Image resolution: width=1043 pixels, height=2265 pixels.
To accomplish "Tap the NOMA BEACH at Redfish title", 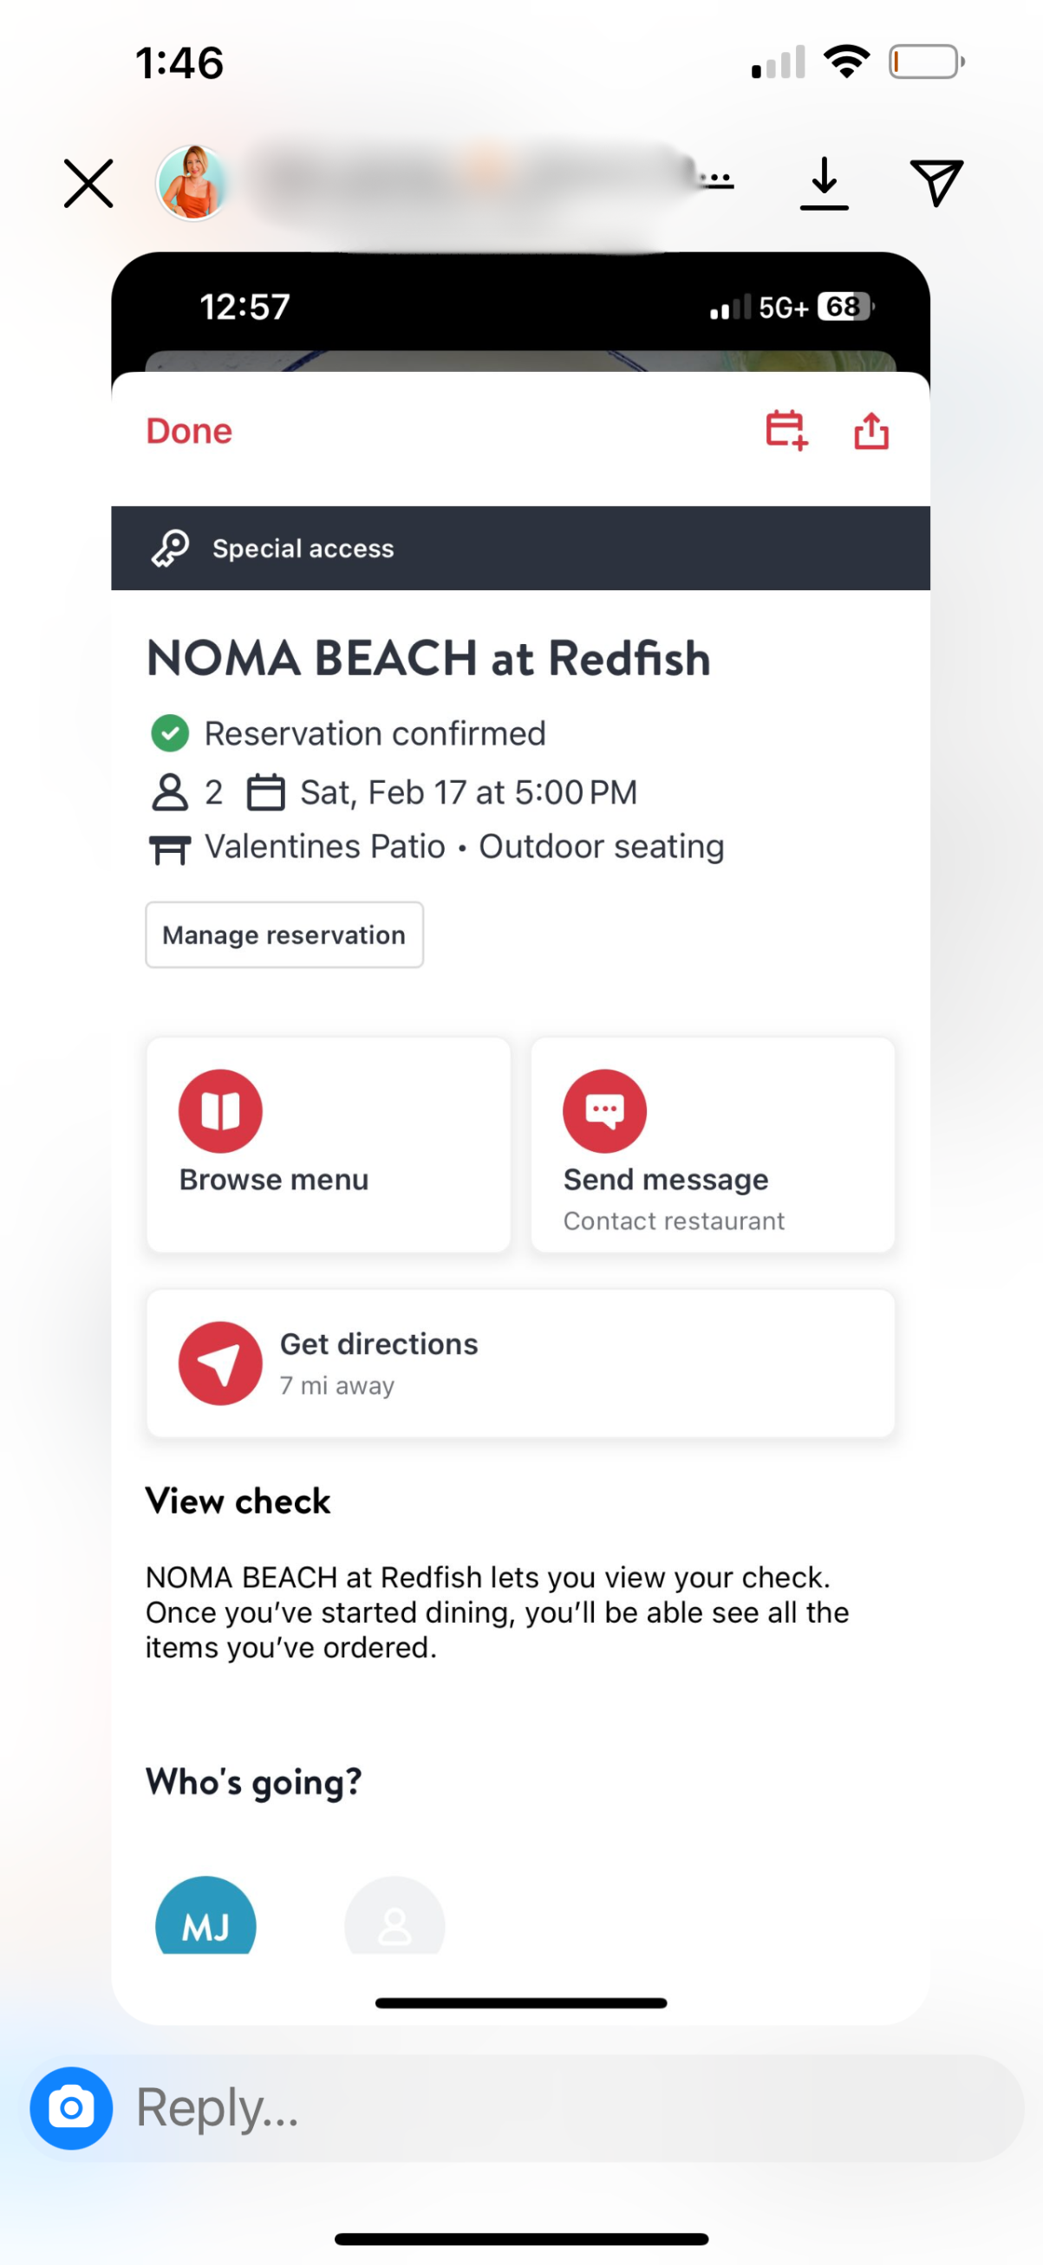I will click(x=428, y=659).
